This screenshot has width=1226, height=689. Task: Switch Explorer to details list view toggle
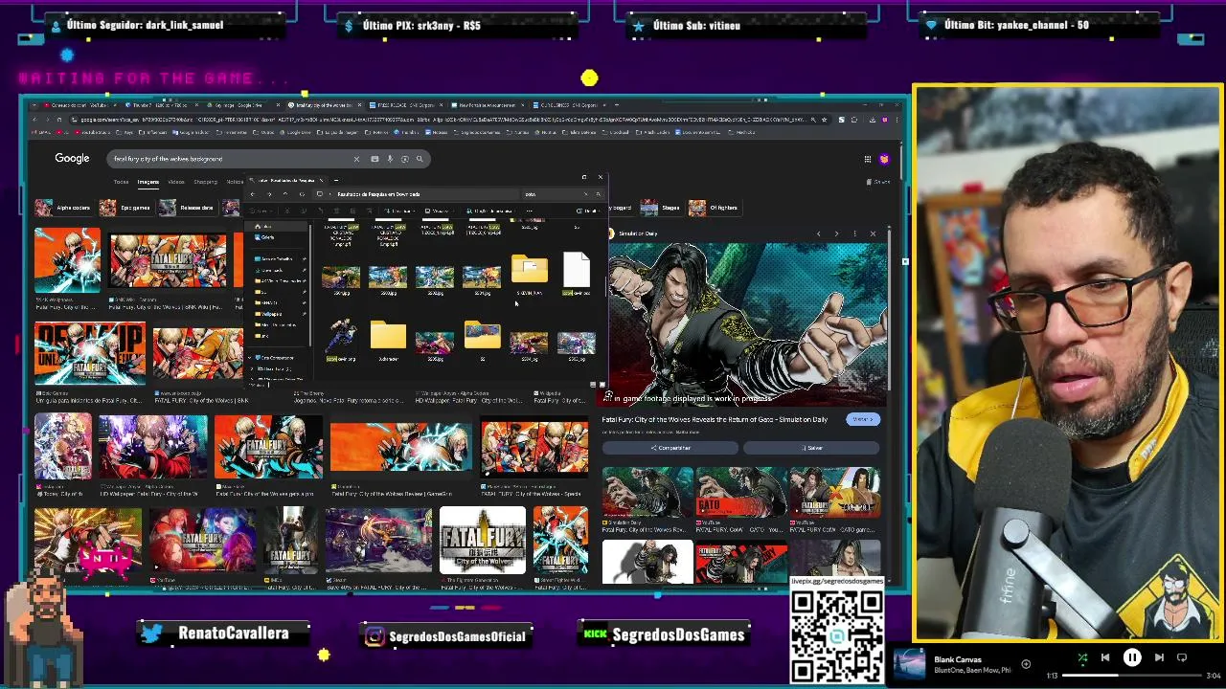pos(593,385)
